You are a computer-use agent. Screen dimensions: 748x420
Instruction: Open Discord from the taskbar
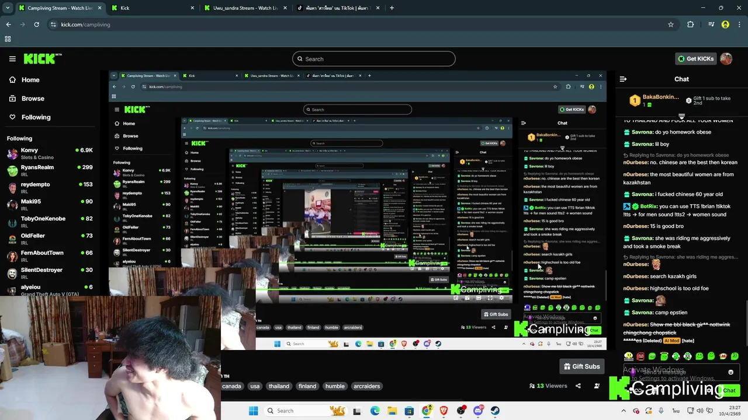[x=478, y=411]
